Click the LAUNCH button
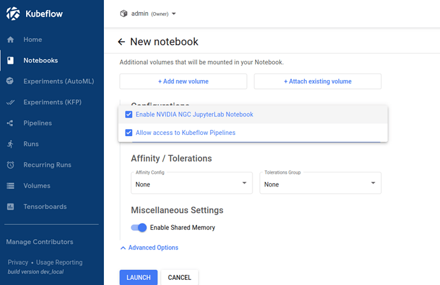Screen dimensions: 440x285 click(138, 277)
